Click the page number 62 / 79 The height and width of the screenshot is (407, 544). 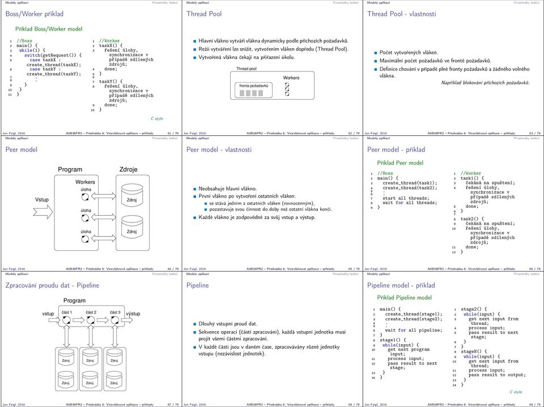354,133
